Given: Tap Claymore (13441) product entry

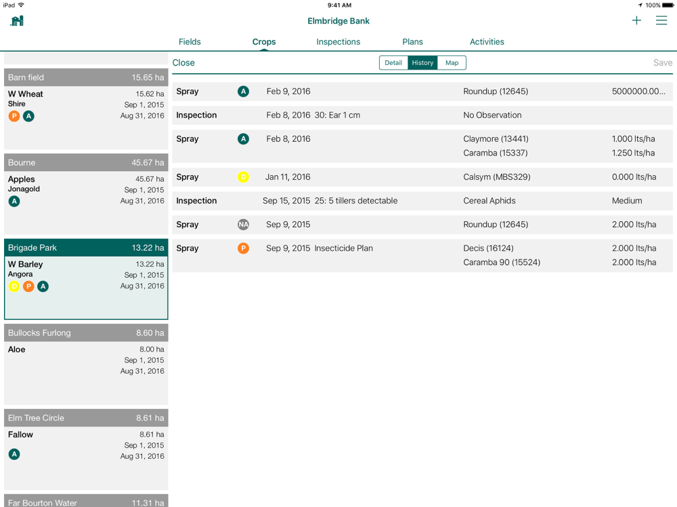Looking at the screenshot, I should tap(496, 139).
